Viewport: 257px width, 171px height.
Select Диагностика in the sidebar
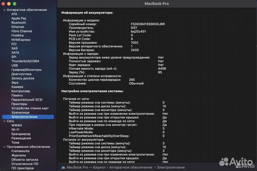point(21,74)
